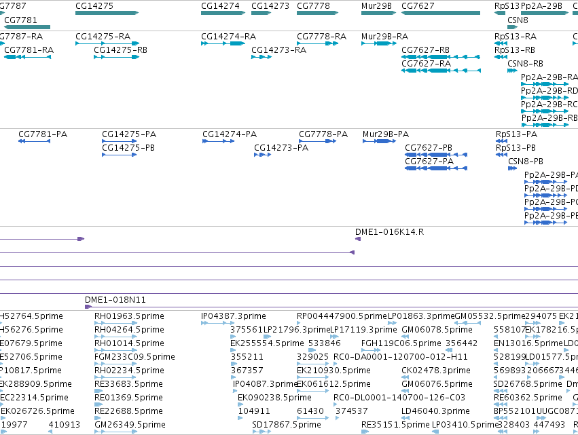Select EST IP04087.3prime
578x435 pixels.
(x=265, y=384)
